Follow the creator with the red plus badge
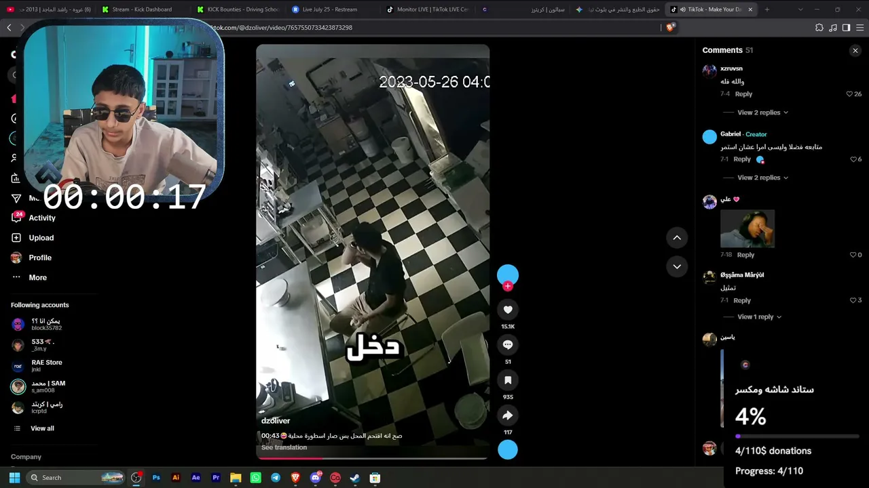Image resolution: width=869 pixels, height=488 pixels. [x=508, y=286]
